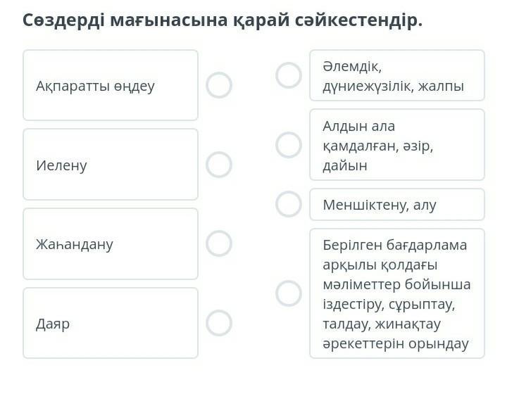Select the connector circle beside Ақпаратты өңдеу
This screenshot has height=394, width=507.
point(219,85)
